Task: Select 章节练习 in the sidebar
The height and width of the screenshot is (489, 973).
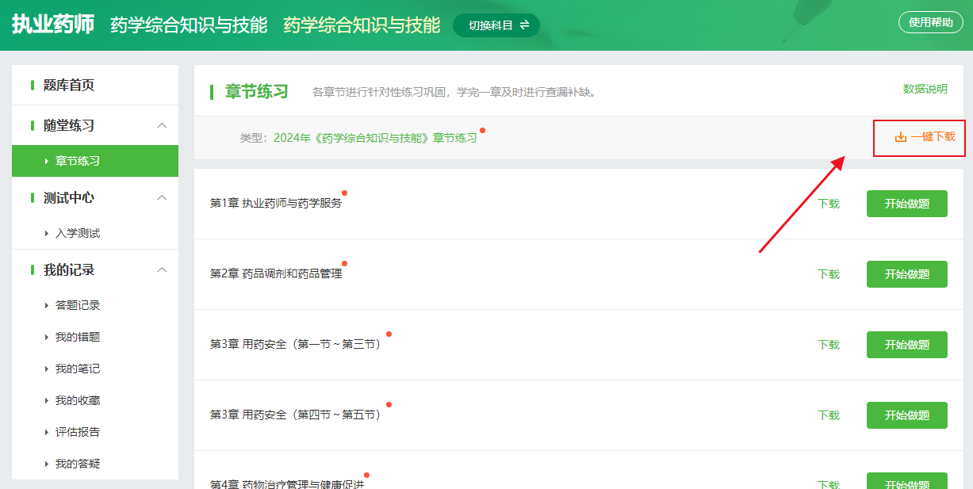Action: (x=77, y=161)
